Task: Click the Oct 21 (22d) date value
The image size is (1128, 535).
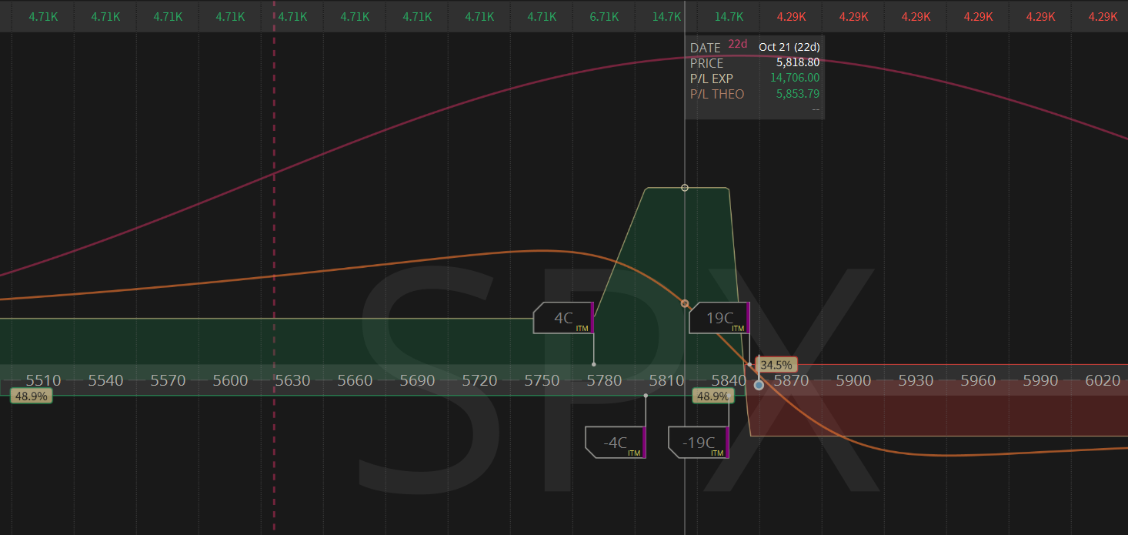Action: (x=789, y=47)
